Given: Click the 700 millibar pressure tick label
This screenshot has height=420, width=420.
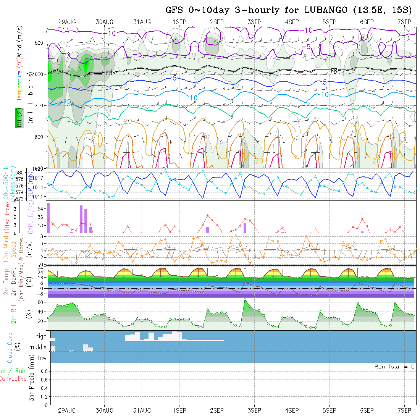Looking at the screenshot, I should click(x=39, y=105).
